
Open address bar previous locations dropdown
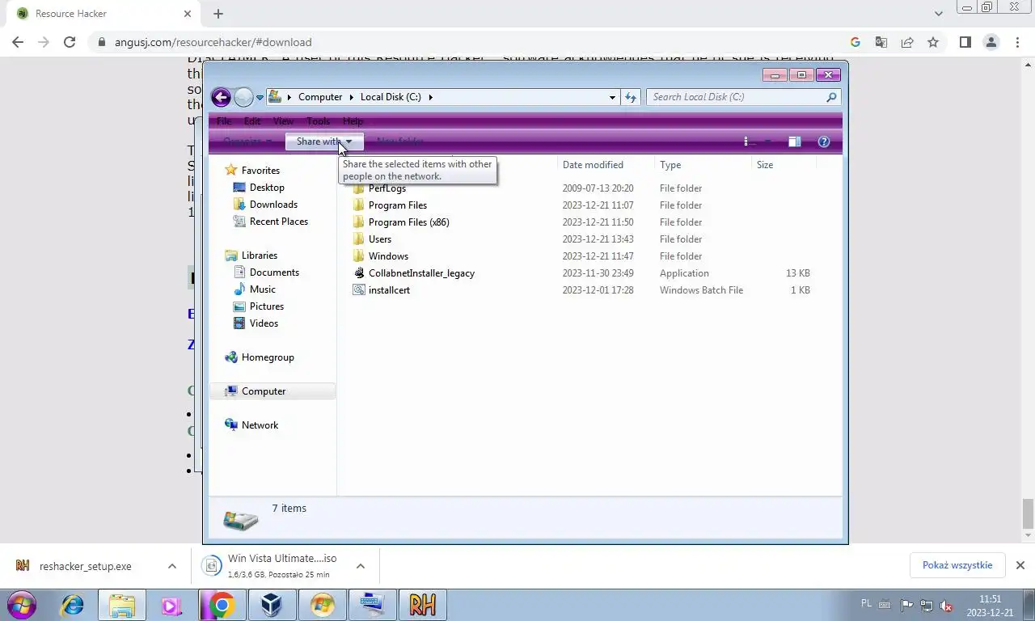tap(612, 97)
